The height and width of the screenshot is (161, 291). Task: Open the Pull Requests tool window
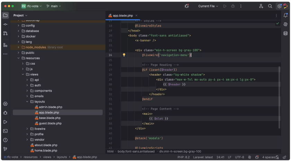coord(6,34)
